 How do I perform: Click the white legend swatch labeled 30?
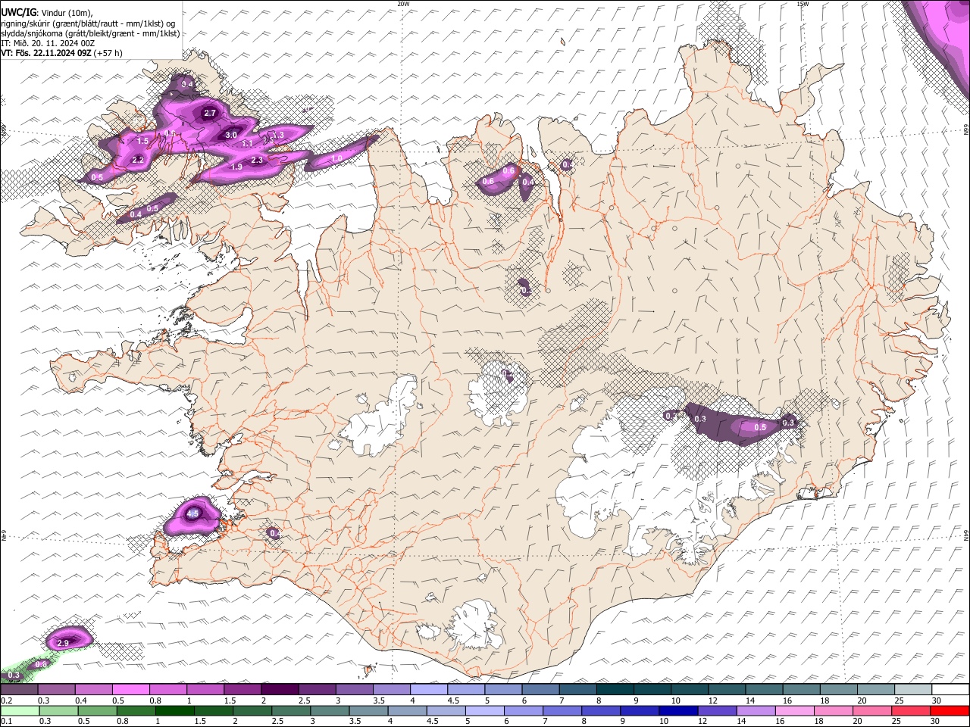[x=950, y=689]
